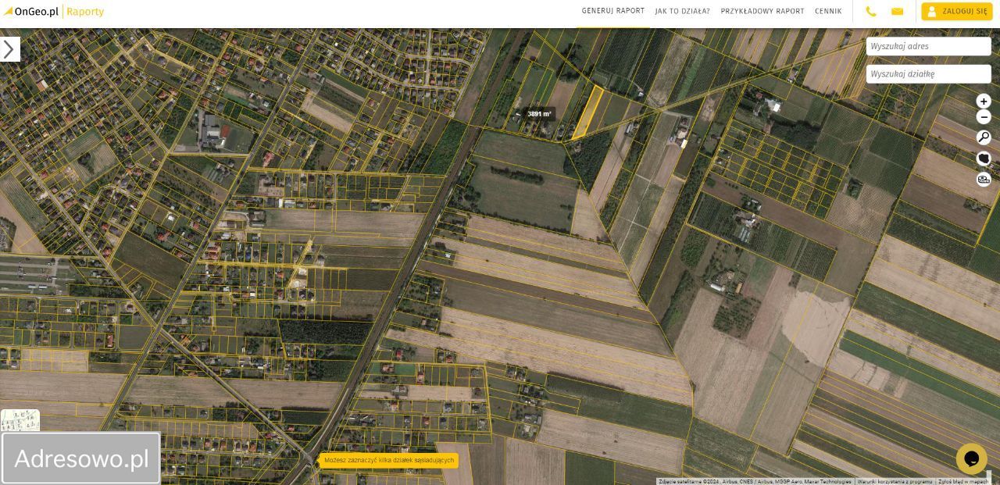Viewport: 1000px width, 485px height.
Task: Click the Zaloguj się button
Action: tap(957, 12)
